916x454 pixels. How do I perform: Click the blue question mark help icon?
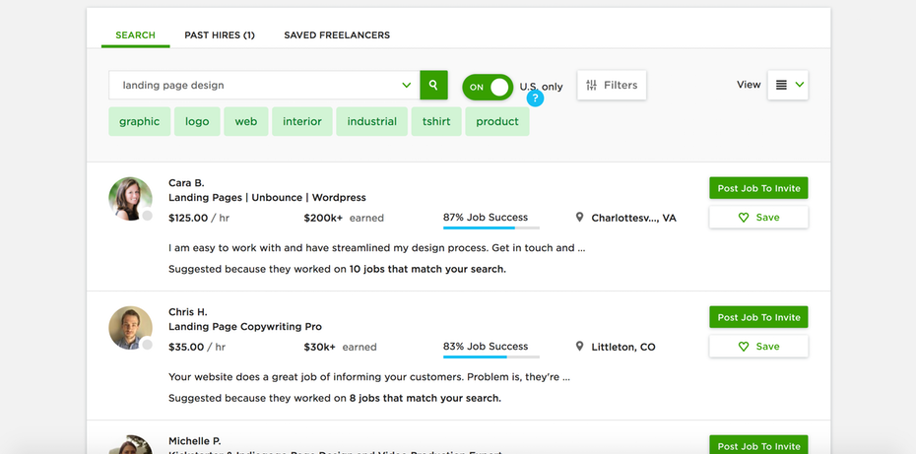pyautogui.click(x=535, y=99)
